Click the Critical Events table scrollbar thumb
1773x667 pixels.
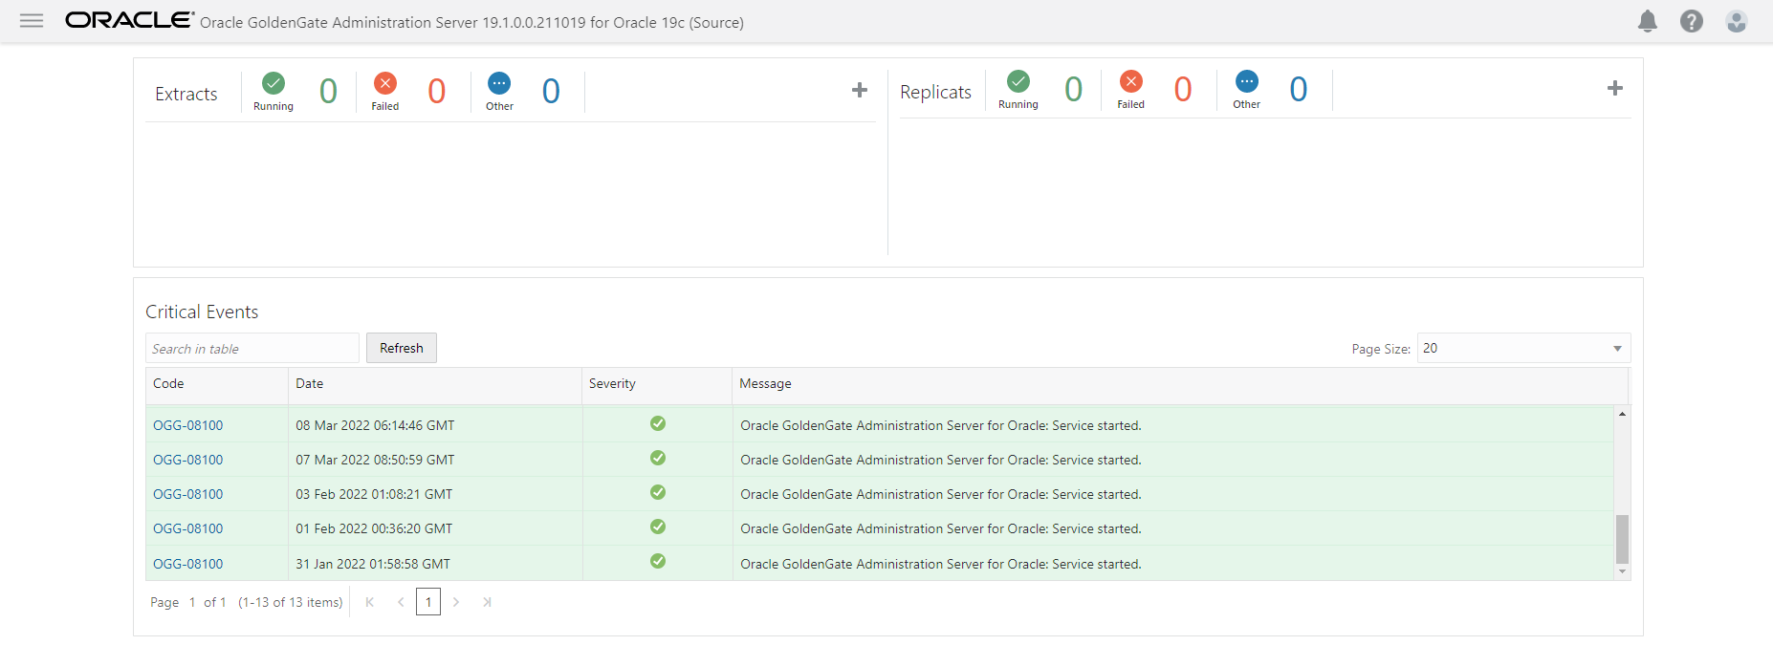(1622, 539)
